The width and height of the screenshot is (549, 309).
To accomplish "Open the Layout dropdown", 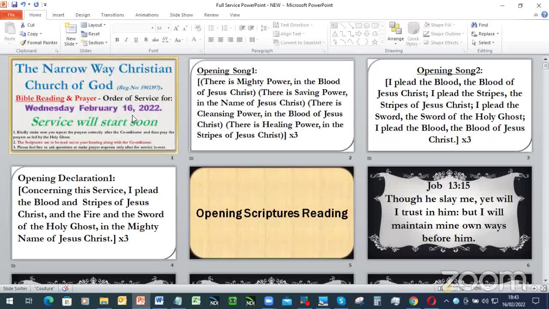I will pos(93,25).
